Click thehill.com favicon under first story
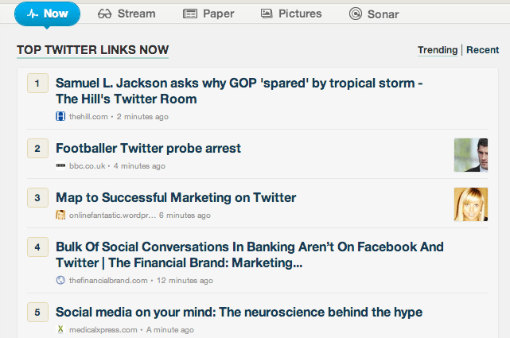 60,116
